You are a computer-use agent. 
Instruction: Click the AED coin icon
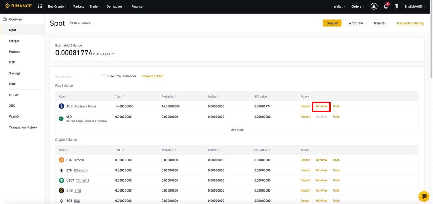pos(61,119)
